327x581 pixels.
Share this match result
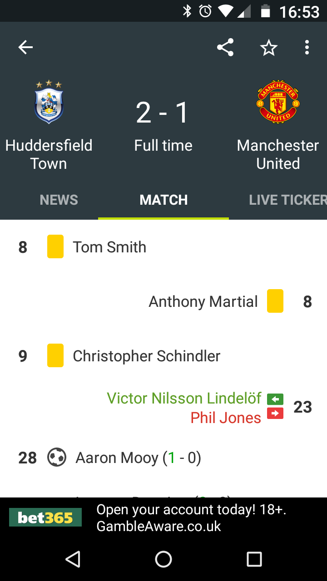pyautogui.click(x=225, y=47)
